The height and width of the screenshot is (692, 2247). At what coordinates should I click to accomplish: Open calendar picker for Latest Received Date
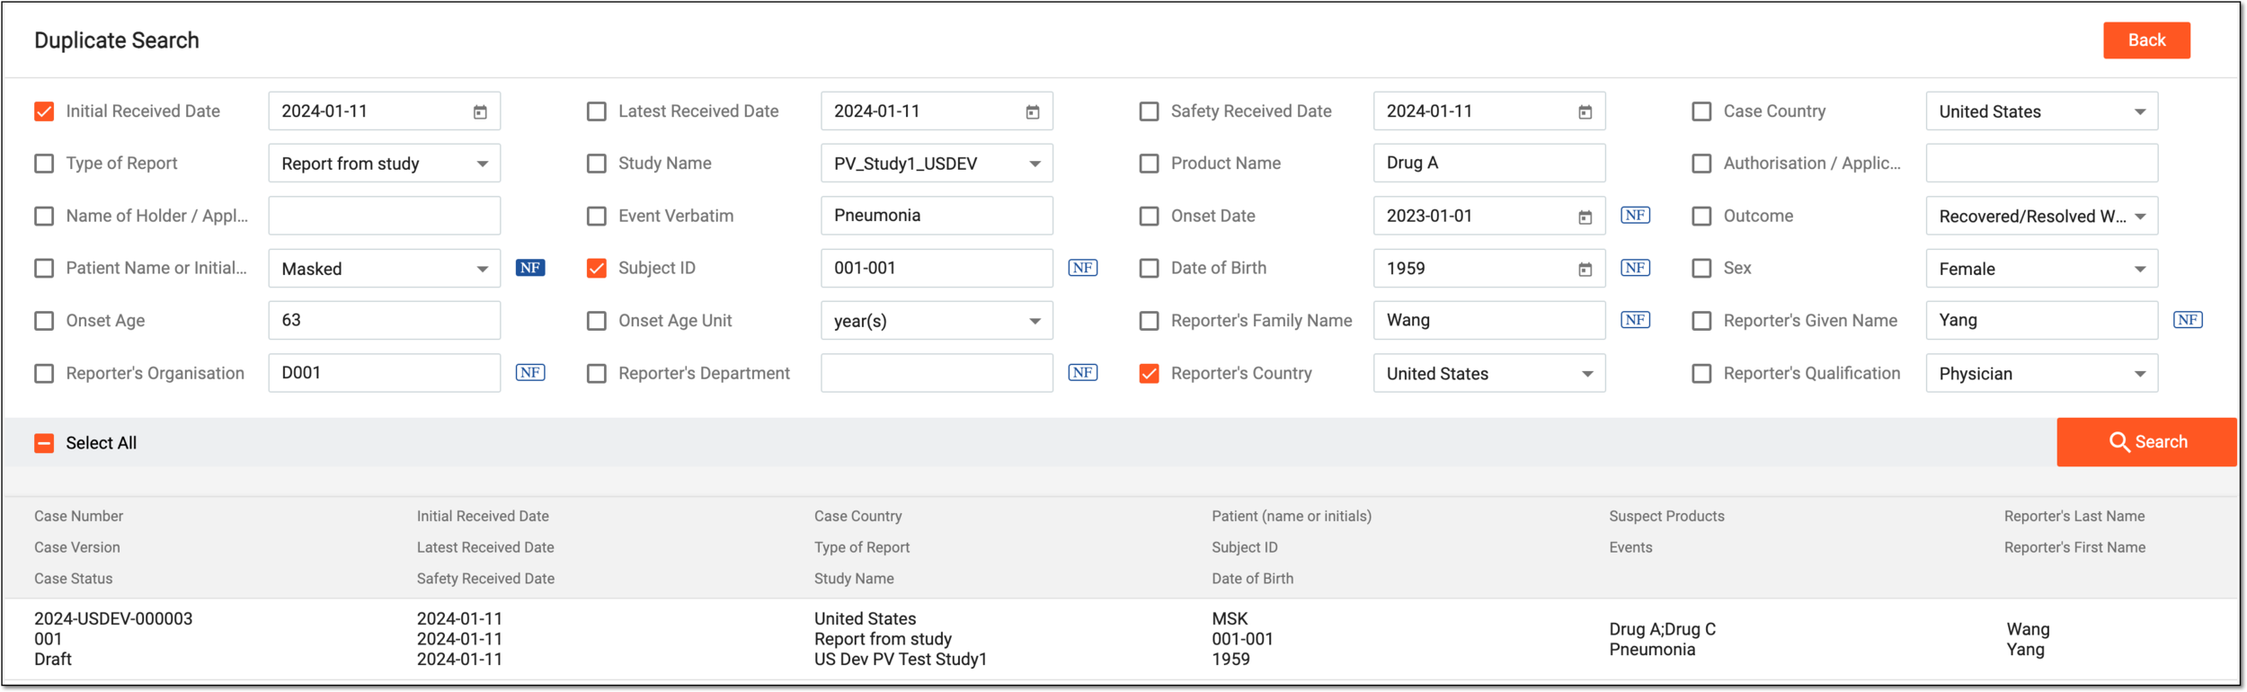(1033, 112)
